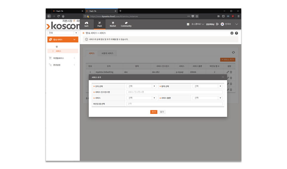Click the 서비스 인스턴스명 input field
This screenshot has width=287, height=169.
[x=175, y=92]
